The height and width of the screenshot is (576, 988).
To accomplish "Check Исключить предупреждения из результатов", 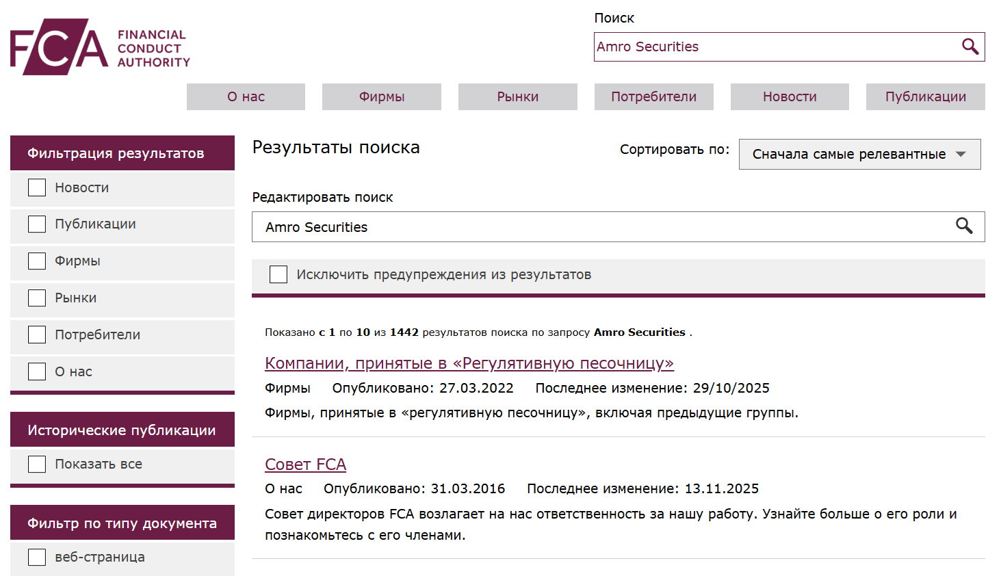I will (x=278, y=274).
